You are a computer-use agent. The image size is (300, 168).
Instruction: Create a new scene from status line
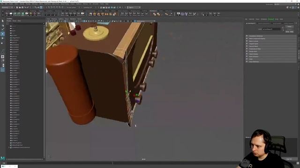click(17, 7)
